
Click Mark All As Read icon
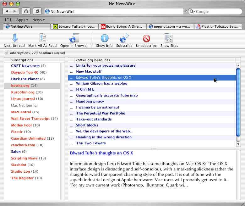coord(42,38)
